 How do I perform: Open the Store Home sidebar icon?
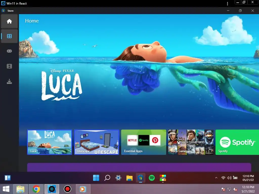[9, 21]
